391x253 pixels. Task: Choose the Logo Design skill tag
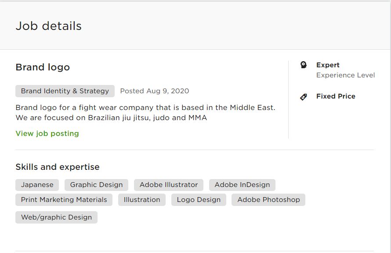point(199,200)
